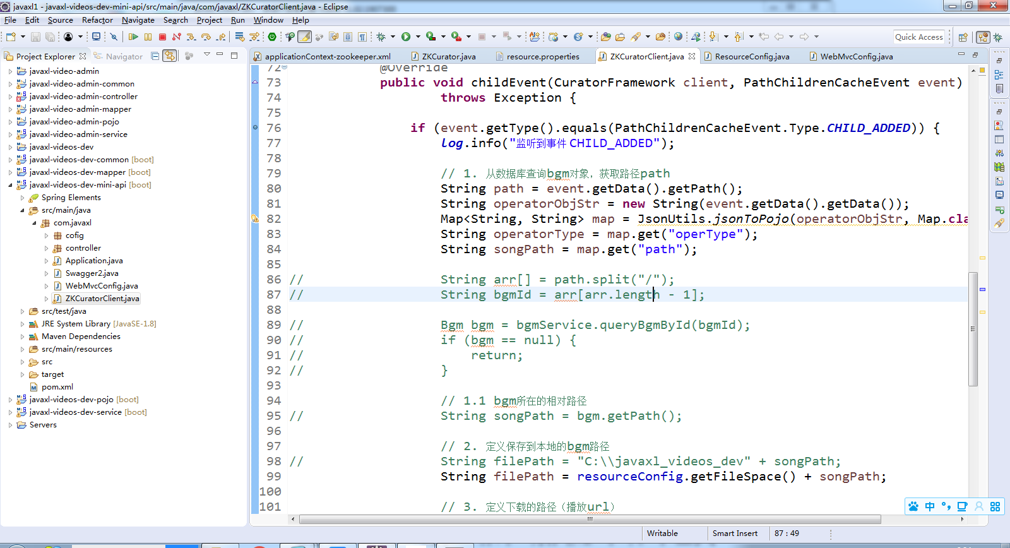Toggle Show Whitespace Characters
1010x548 pixels.
click(362, 37)
